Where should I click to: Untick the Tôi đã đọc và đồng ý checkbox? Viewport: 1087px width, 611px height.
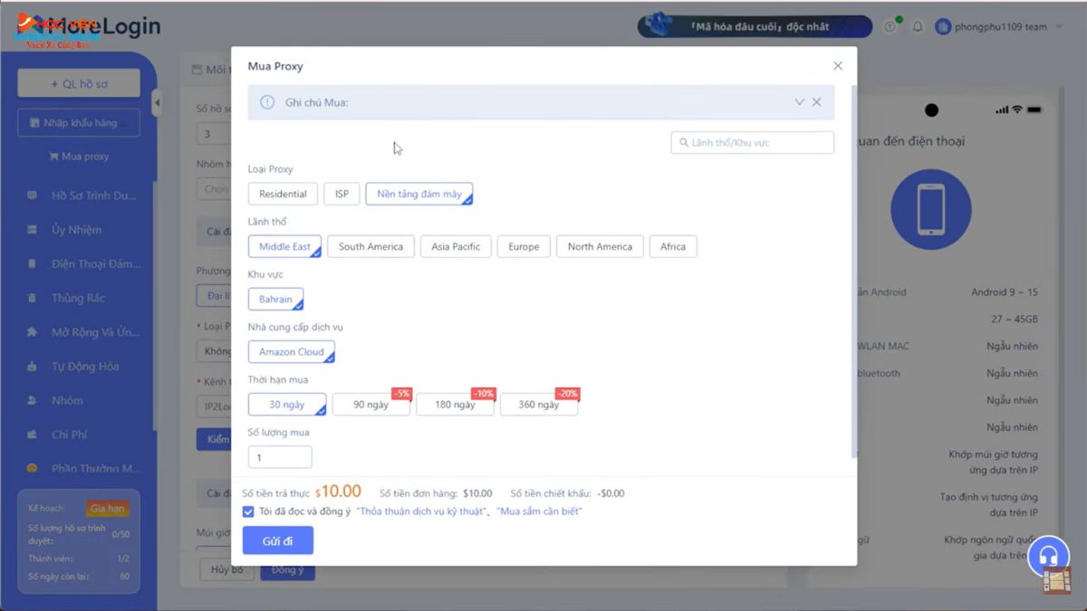[248, 511]
